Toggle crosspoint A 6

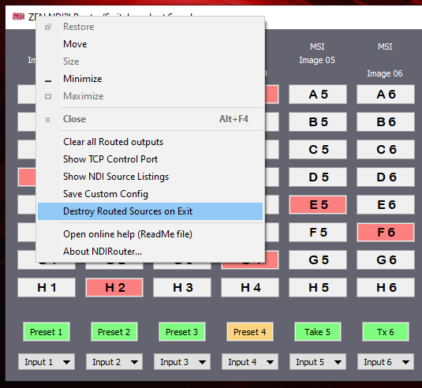[386, 95]
